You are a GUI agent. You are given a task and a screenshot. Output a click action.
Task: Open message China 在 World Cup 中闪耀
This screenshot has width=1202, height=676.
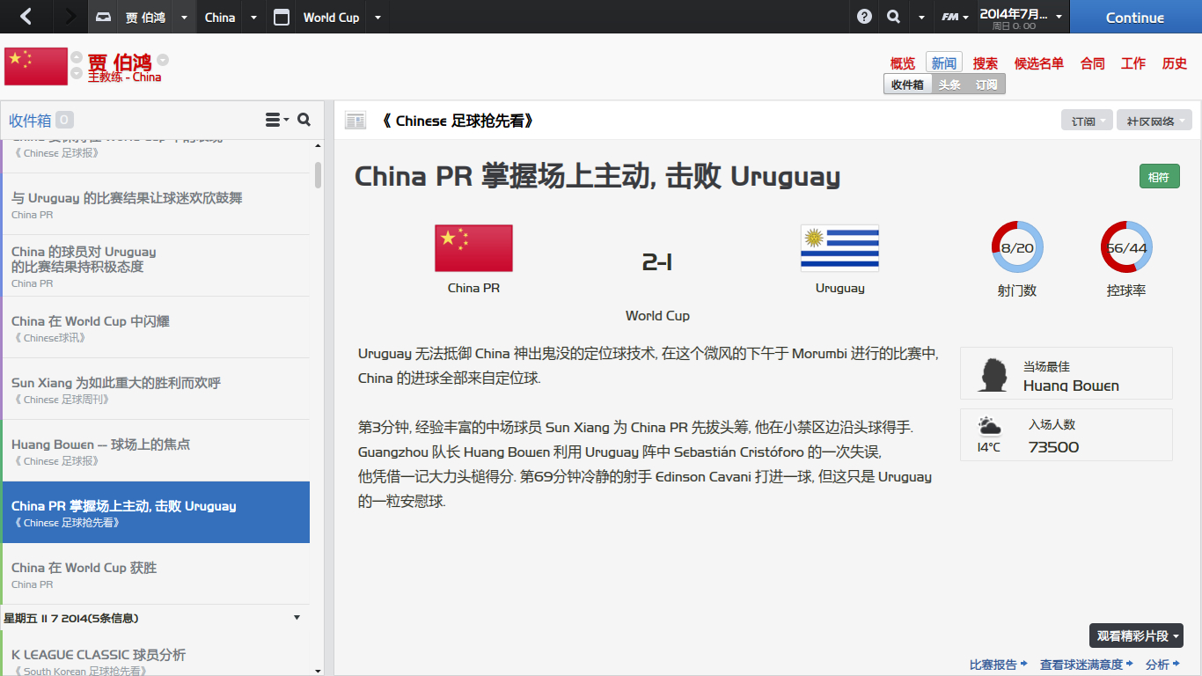tap(155, 327)
